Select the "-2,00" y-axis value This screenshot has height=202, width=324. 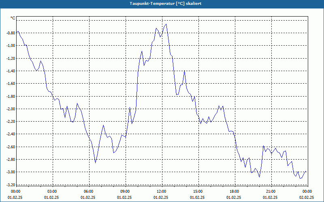pos(11,109)
